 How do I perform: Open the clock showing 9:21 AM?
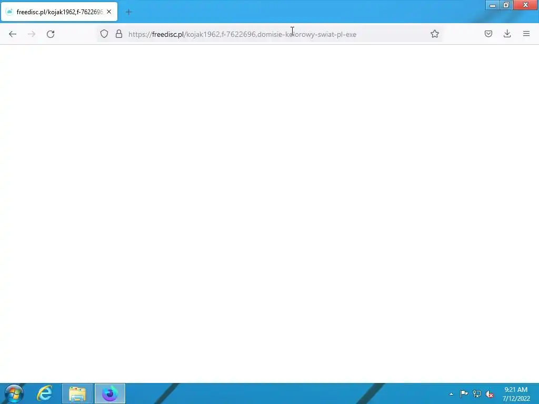(516, 394)
